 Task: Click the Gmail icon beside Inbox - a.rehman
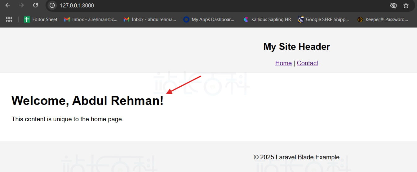pyautogui.click(x=67, y=19)
